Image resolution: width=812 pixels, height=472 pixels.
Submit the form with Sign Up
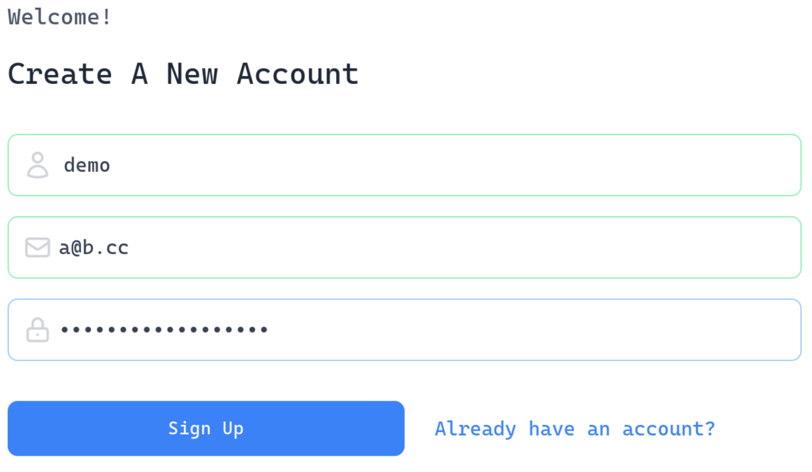tap(206, 429)
